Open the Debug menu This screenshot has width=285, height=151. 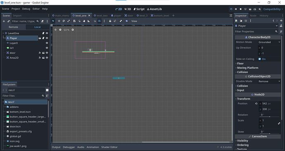pos(26,9)
